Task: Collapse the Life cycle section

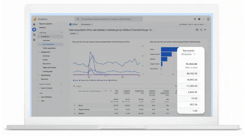Action: (x=61, y=33)
